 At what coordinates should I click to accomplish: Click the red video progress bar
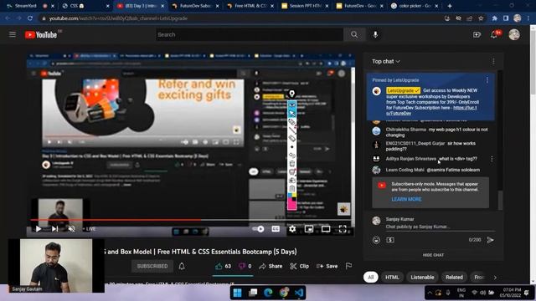pyautogui.click(x=192, y=220)
